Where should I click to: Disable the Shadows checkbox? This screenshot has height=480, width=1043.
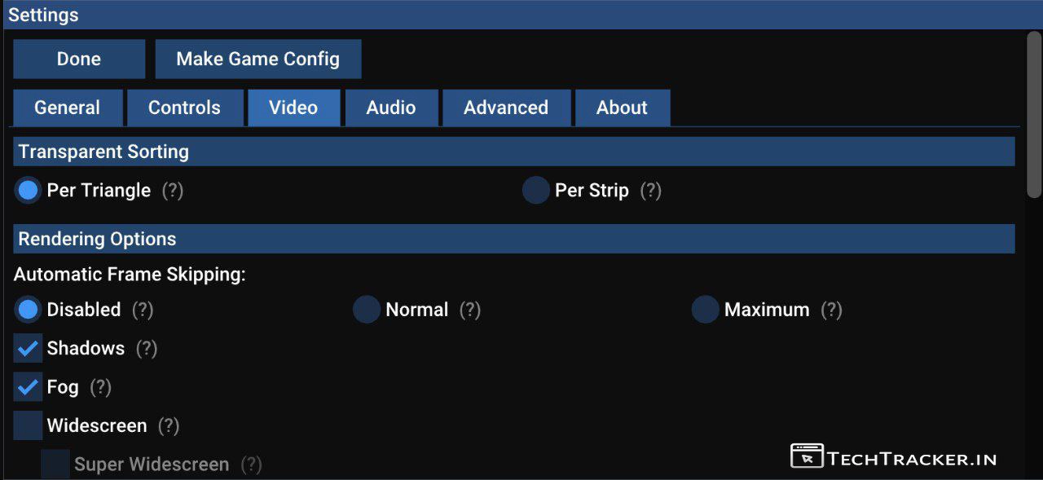28,349
